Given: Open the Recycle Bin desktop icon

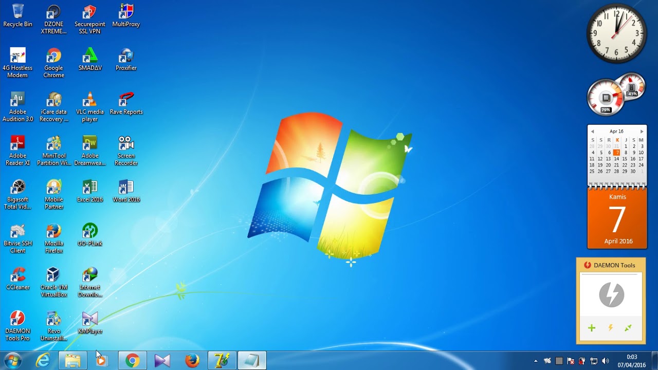Looking at the screenshot, I should coord(17,15).
